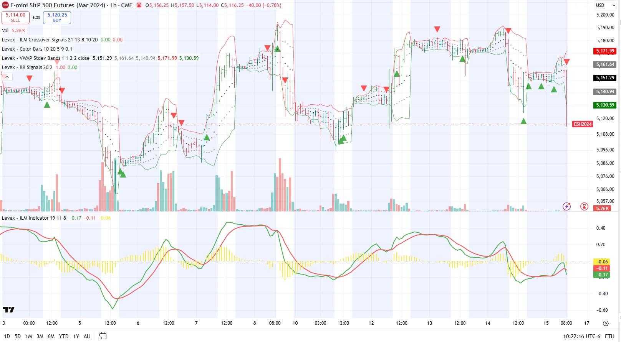Click the gray 5,161.64 price label
The width and height of the screenshot is (621, 342).
(x=605, y=64)
